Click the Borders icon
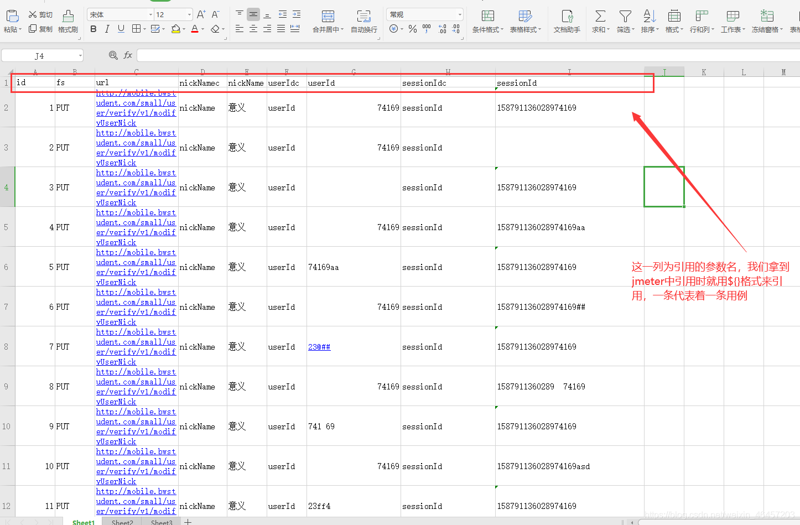800x525 pixels. click(136, 29)
